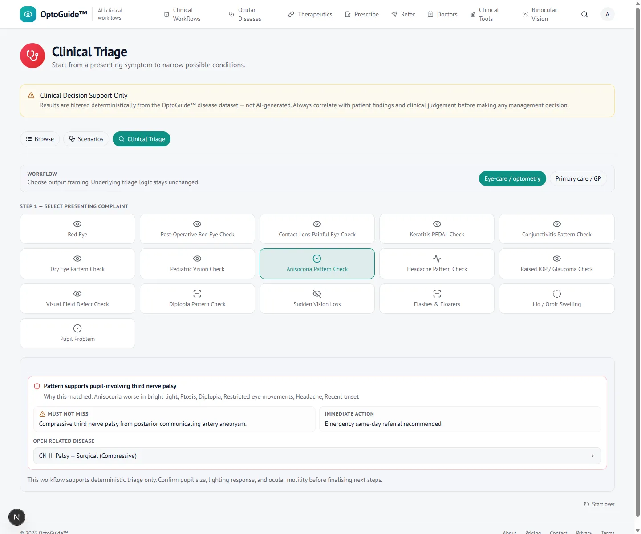The image size is (641, 534).
Task: Select Eye-care / optometry workflow framing
Action: pyautogui.click(x=512, y=178)
